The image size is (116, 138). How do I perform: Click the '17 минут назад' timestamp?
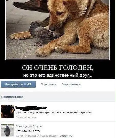pyautogui.click(x=26, y=117)
